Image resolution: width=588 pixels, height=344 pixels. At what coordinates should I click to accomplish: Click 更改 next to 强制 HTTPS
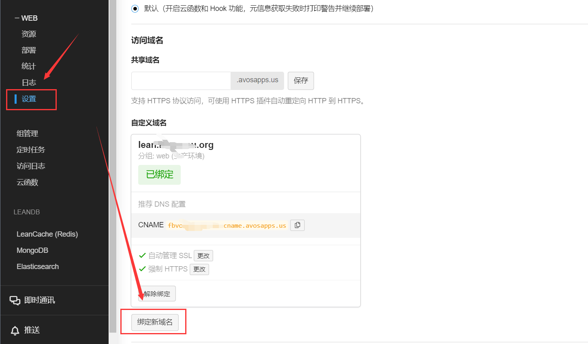199,269
